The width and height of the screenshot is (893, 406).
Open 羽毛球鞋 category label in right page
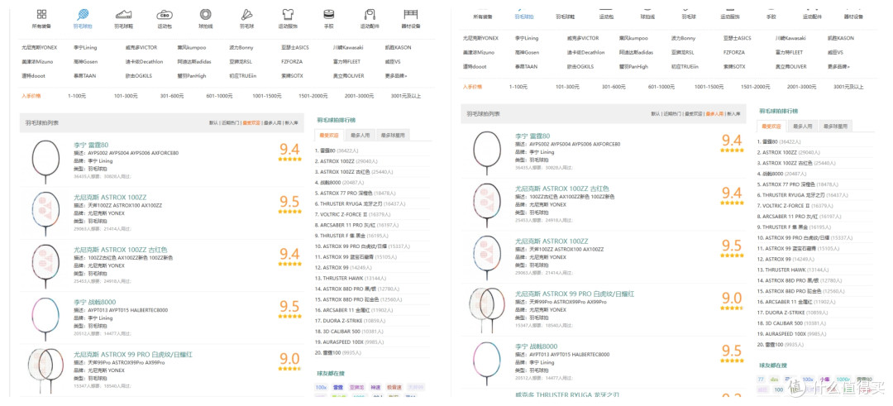click(x=564, y=17)
